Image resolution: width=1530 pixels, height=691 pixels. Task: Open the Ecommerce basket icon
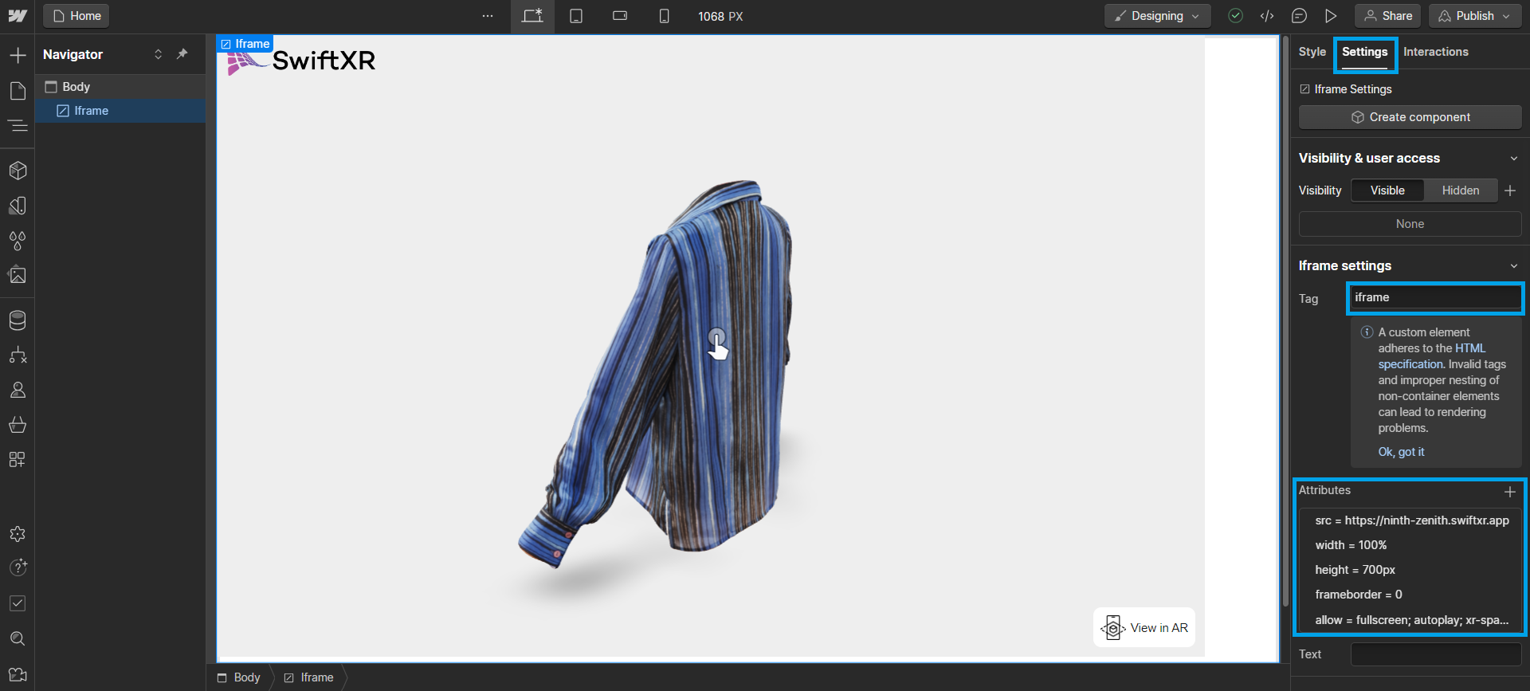click(x=18, y=425)
